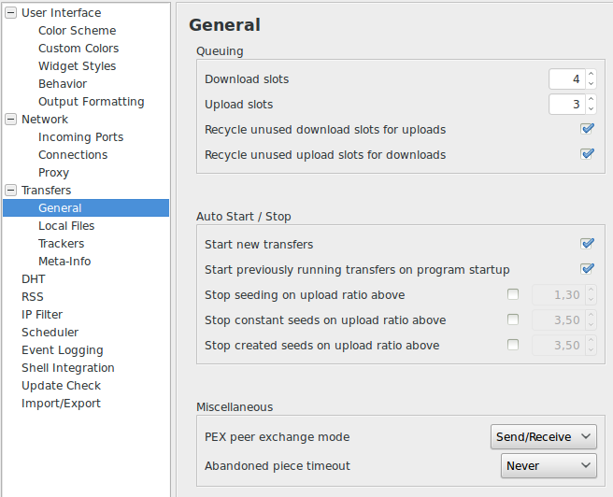Screen dimensions: 613x497
Task: Open the Abandoned piece timeout dropdown
Action: pos(549,466)
